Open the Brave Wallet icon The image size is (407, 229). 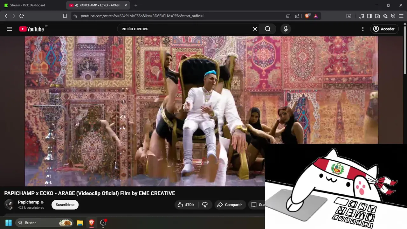(377, 16)
